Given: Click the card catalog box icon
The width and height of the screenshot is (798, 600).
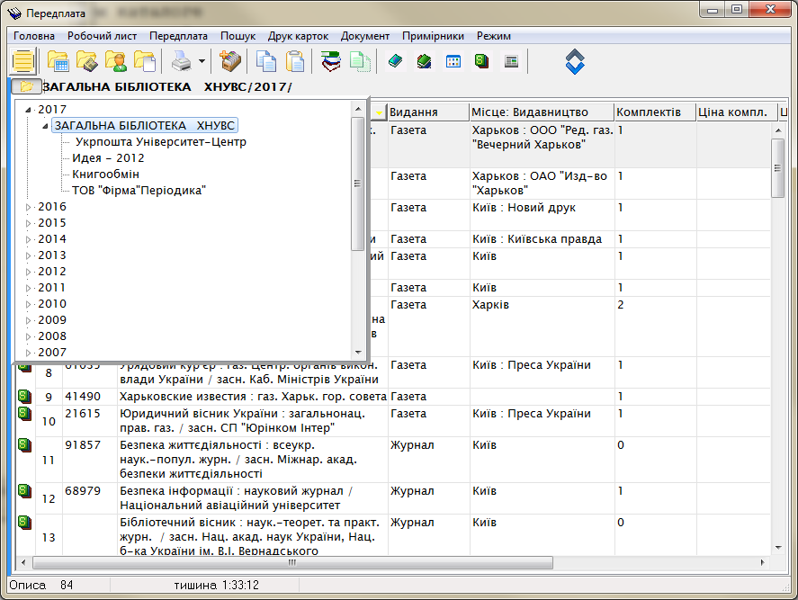Looking at the screenshot, I should (x=230, y=62).
